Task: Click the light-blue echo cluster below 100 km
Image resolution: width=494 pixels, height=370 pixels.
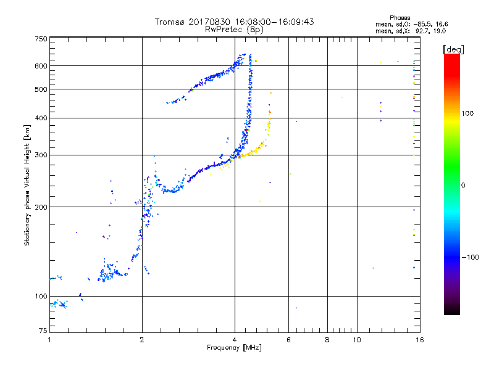Action: [59, 304]
